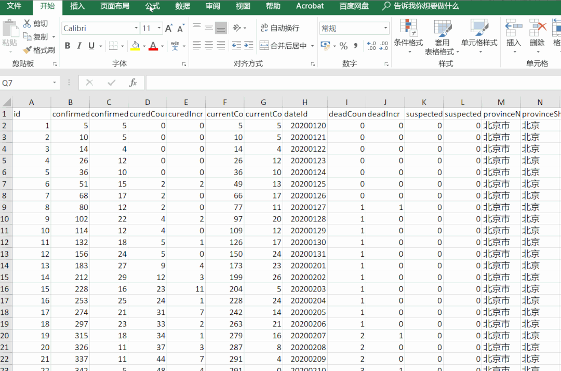Open the number format 常规 dropdown
This screenshot has width=561, height=371.
[x=385, y=28]
